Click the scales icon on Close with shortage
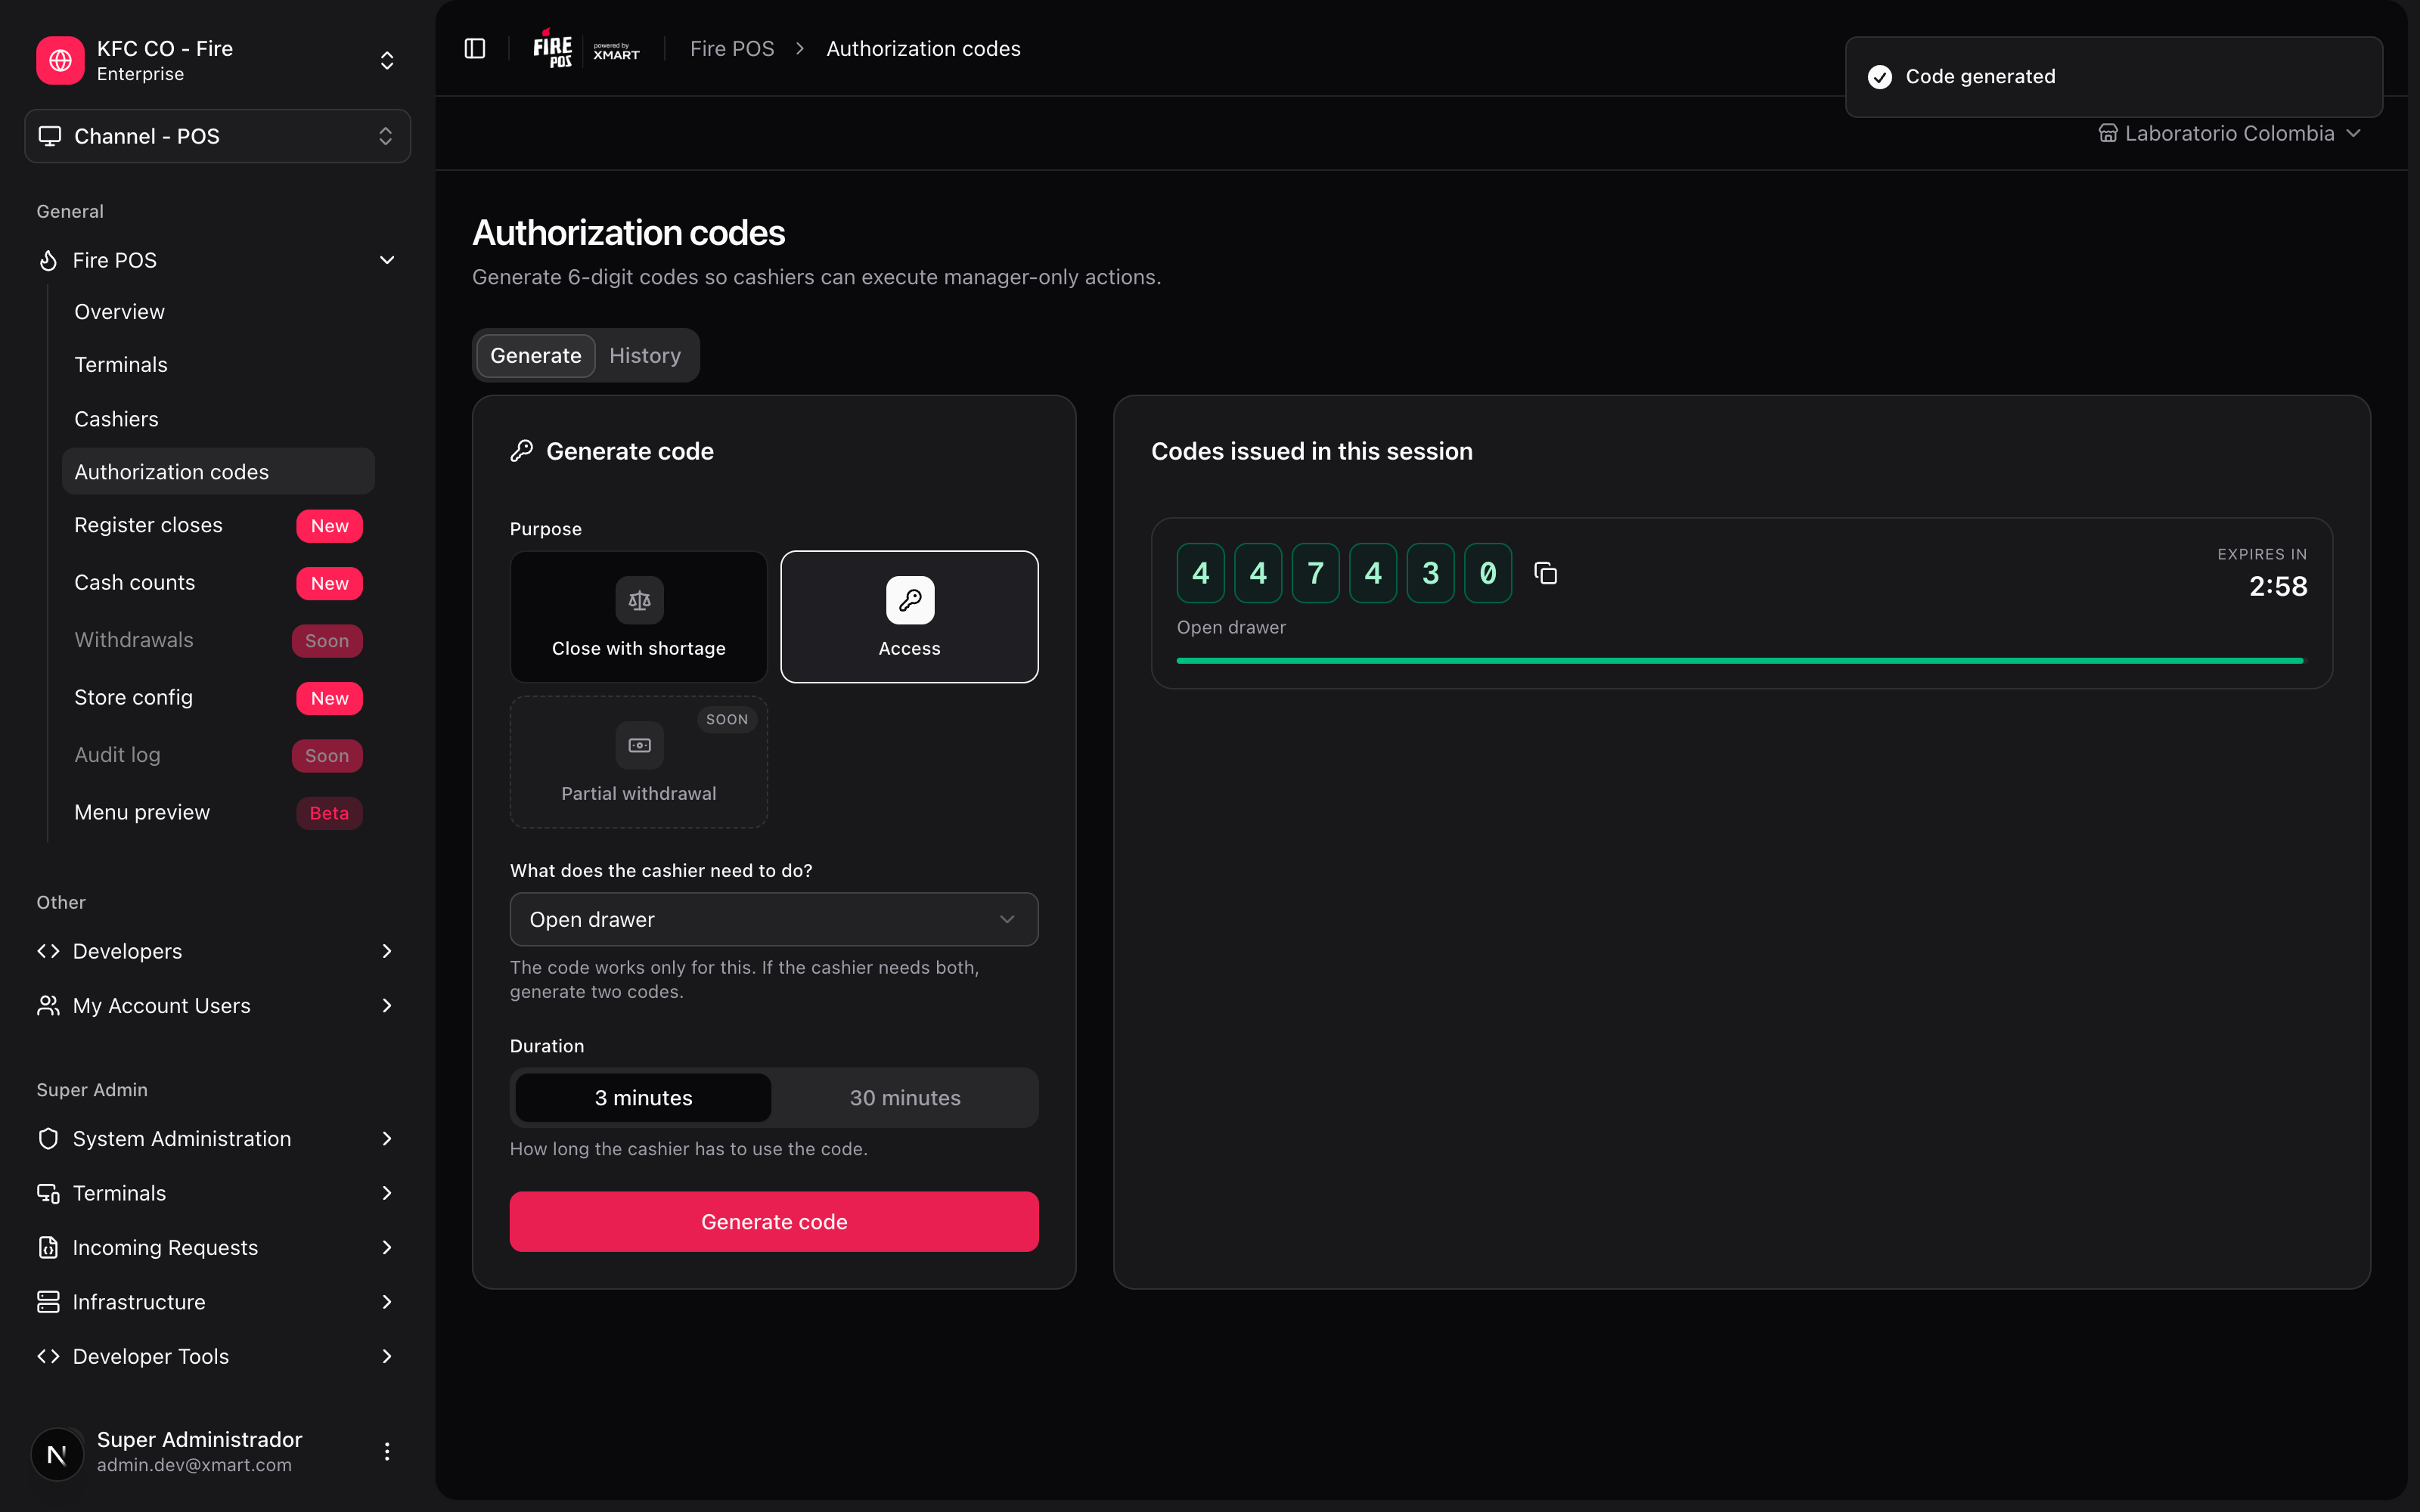Viewport: 2420px width, 1512px height. point(639,600)
